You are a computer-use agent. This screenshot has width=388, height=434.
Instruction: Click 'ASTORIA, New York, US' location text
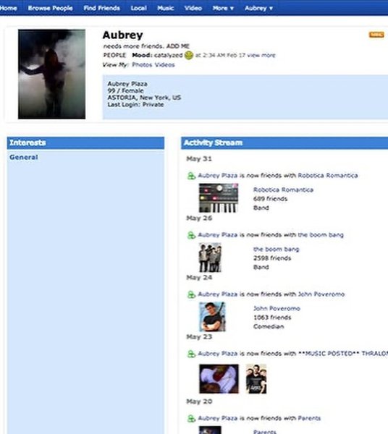[x=144, y=98]
